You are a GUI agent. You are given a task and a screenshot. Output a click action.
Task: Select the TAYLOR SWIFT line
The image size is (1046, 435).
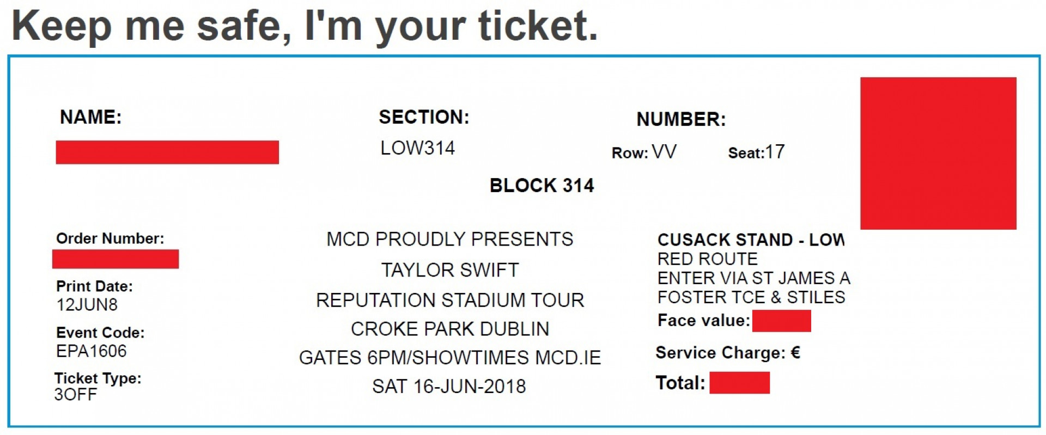click(449, 270)
